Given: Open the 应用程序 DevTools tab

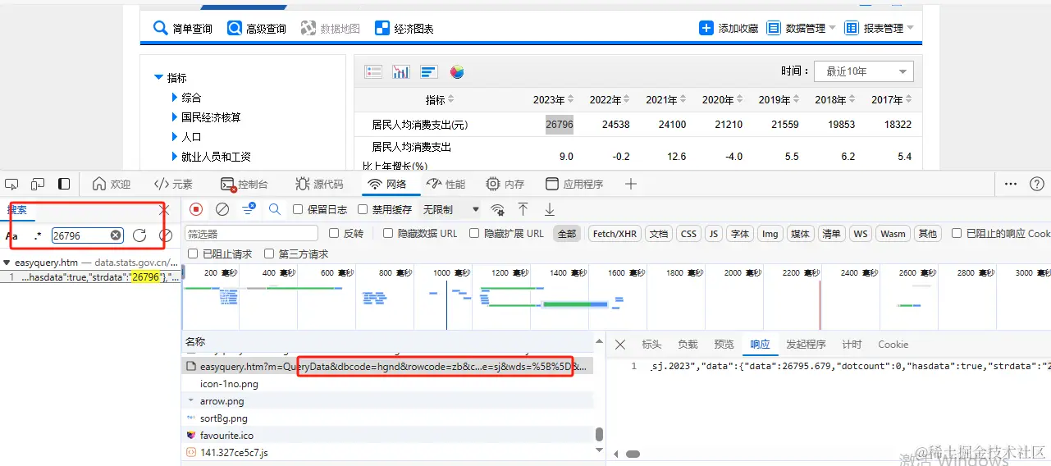Looking at the screenshot, I should coord(574,184).
